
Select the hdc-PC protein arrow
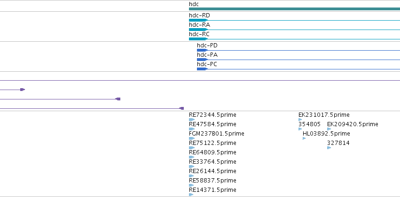tap(202, 69)
